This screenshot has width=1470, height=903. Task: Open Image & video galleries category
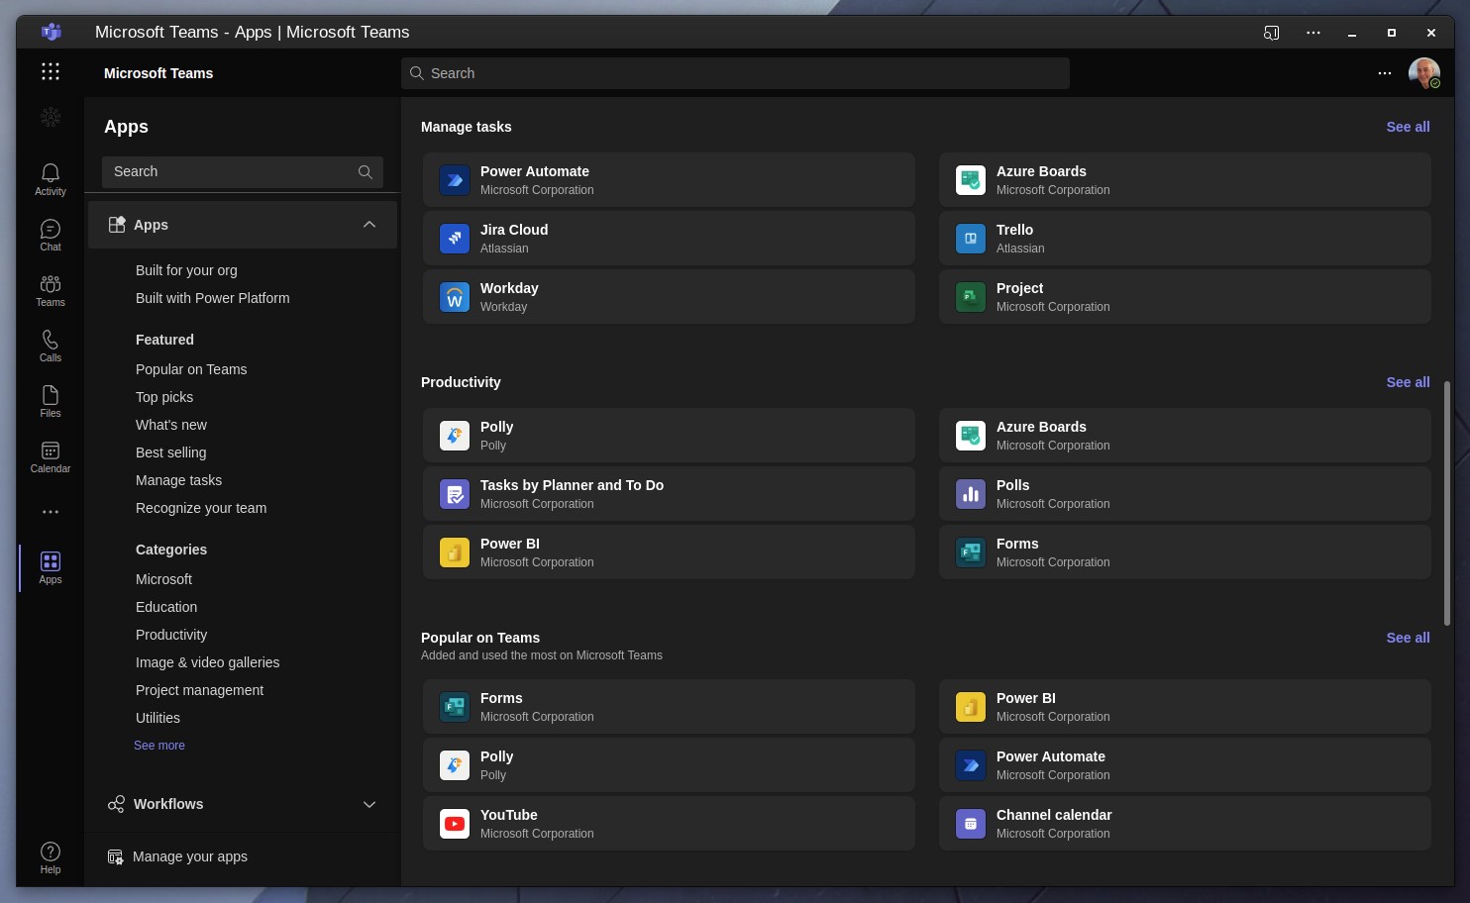point(208,662)
